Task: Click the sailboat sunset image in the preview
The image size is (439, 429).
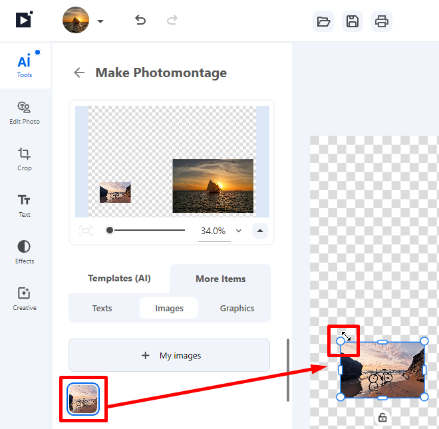Action: coord(213,186)
